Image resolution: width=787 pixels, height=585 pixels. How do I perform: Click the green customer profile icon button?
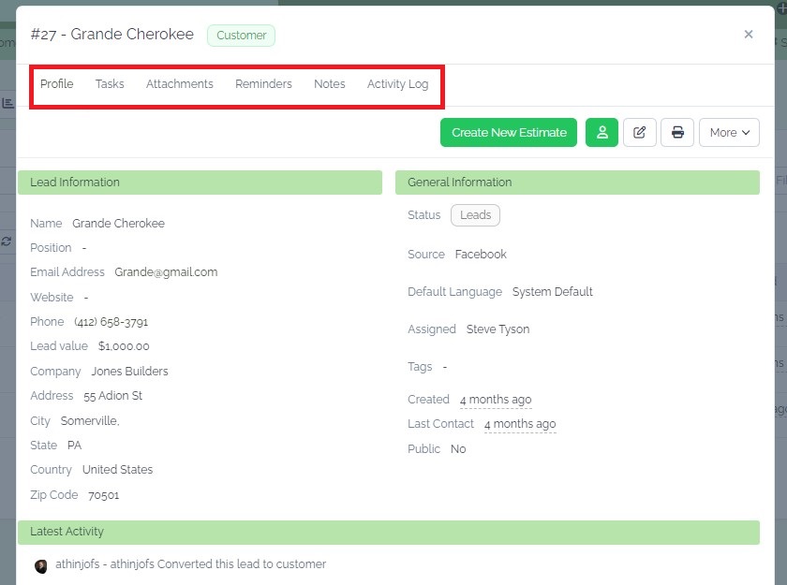pyautogui.click(x=601, y=132)
